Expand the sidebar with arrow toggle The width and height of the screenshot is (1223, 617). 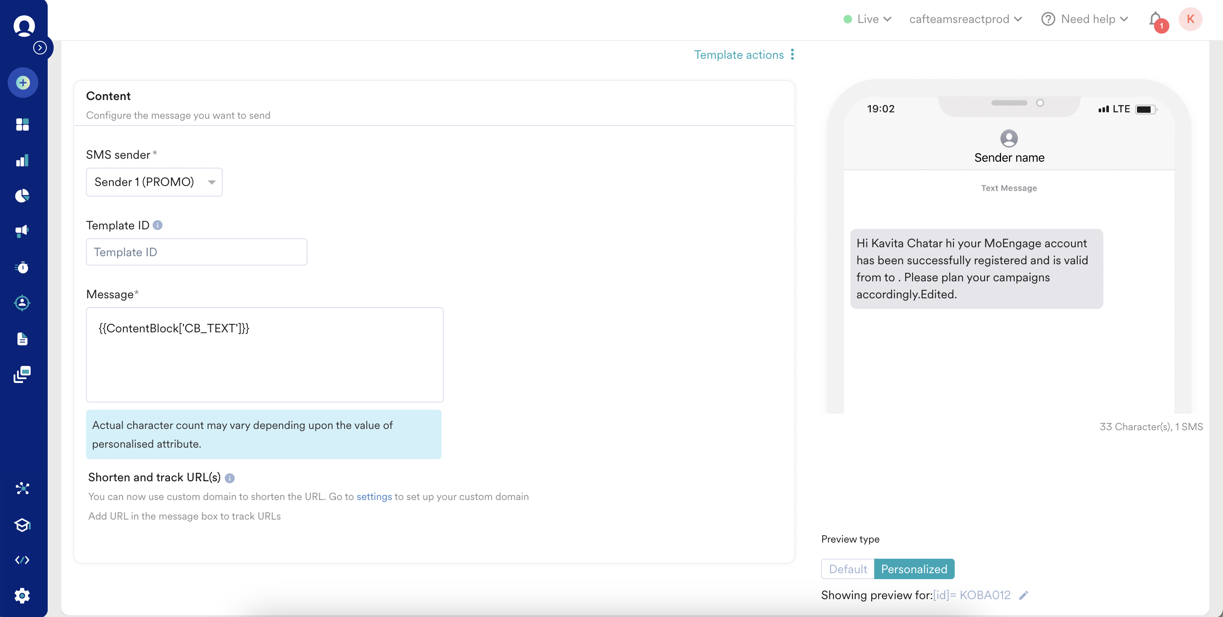(x=40, y=47)
